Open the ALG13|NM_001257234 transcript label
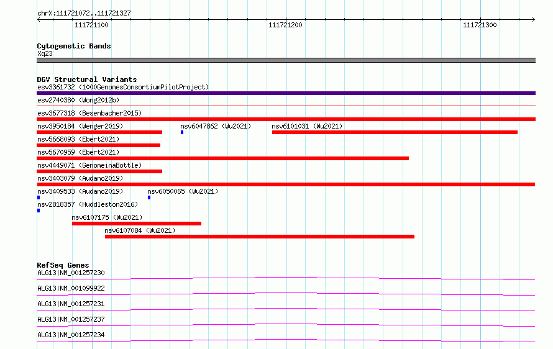553x349 pixels. pos(71,335)
